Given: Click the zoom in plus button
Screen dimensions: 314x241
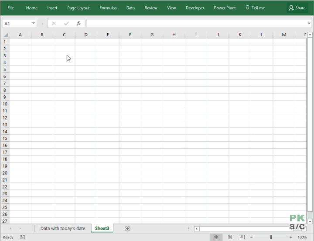Looking at the screenshot, I should point(291,237).
